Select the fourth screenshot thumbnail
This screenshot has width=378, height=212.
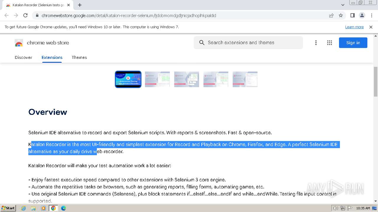[x=216, y=79]
